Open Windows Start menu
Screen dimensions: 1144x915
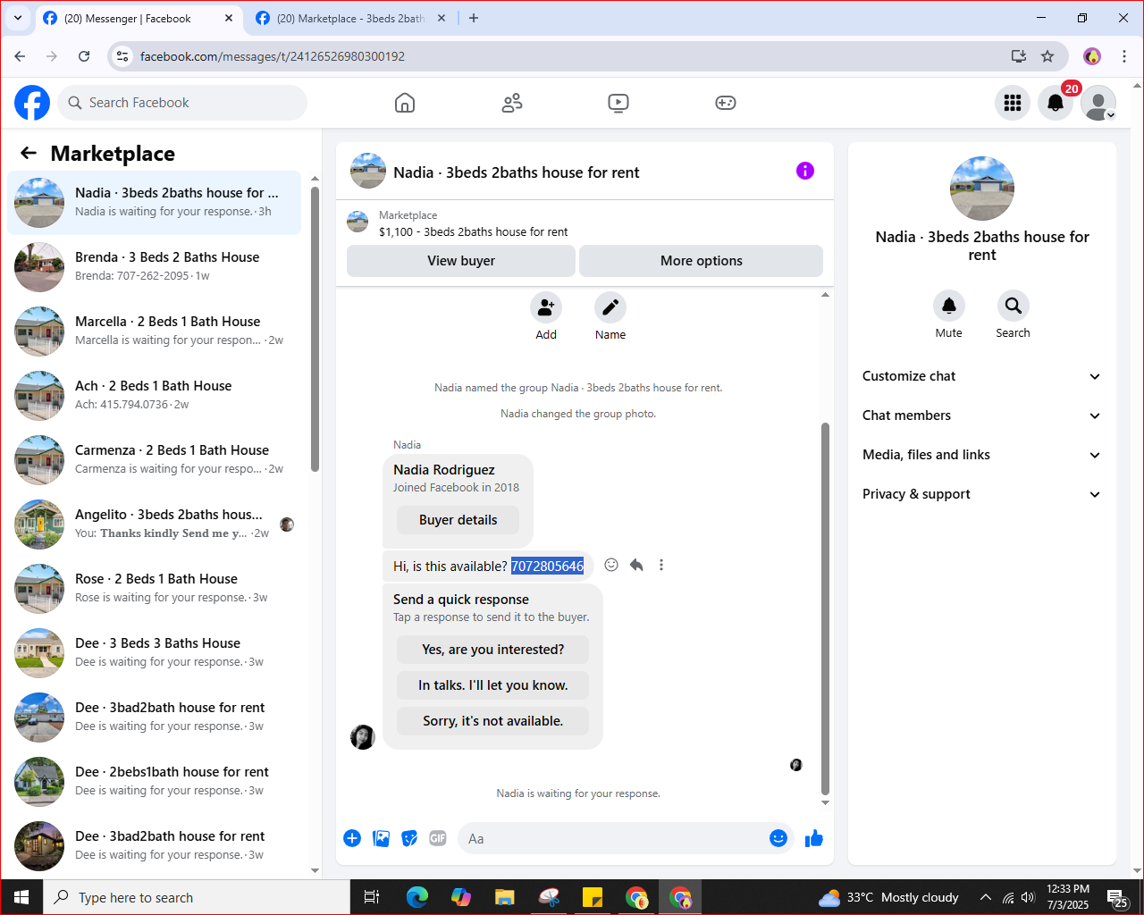[x=21, y=897]
